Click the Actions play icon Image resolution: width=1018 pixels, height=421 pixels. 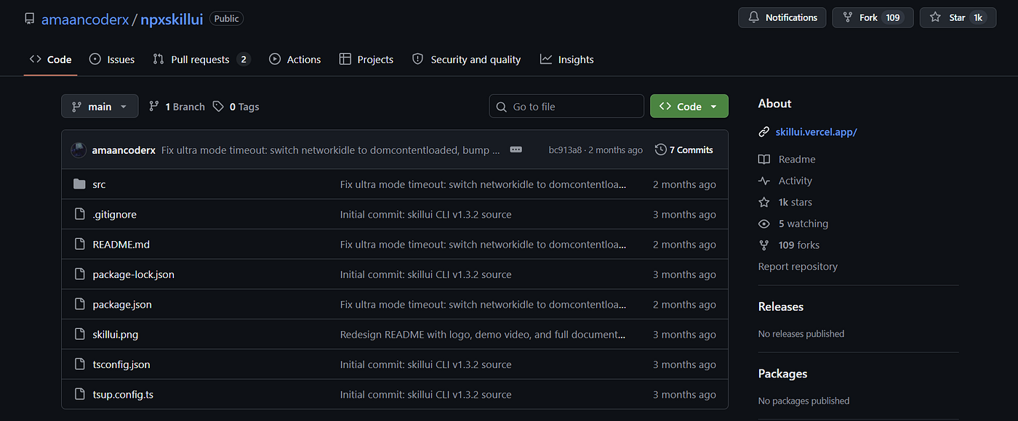click(x=275, y=60)
